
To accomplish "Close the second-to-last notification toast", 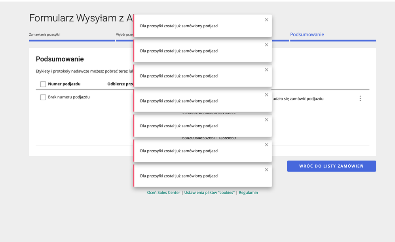I will tap(266, 145).
